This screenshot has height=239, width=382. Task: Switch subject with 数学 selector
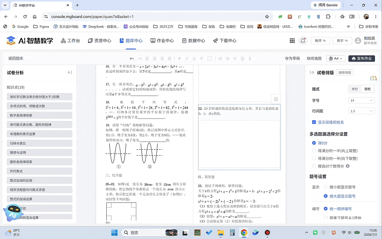coord(342,41)
